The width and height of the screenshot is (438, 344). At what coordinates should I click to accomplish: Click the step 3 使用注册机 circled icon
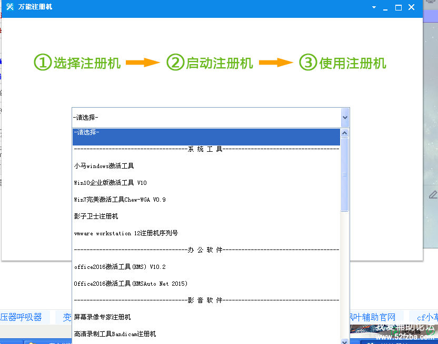point(307,62)
